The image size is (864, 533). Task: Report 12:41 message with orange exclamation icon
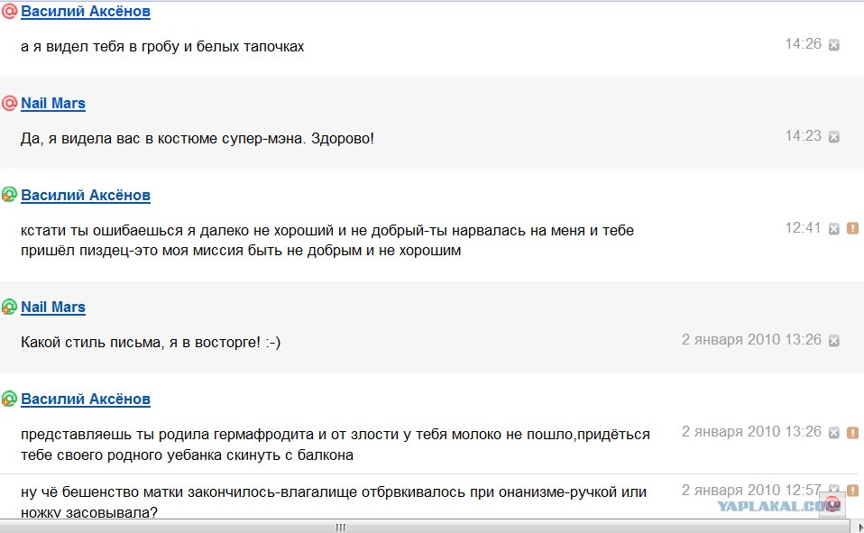(x=852, y=228)
